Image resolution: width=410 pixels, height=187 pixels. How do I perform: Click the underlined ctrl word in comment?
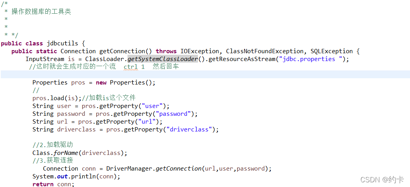click(x=131, y=67)
